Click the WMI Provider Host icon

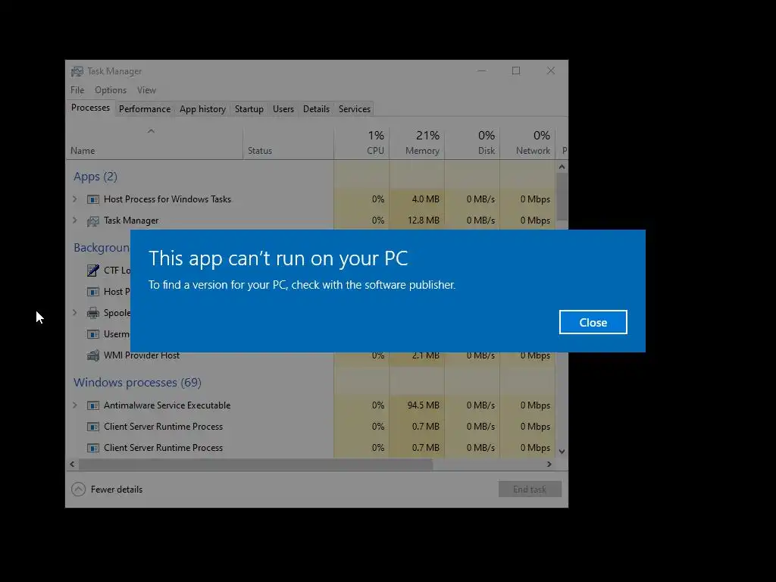click(x=93, y=355)
